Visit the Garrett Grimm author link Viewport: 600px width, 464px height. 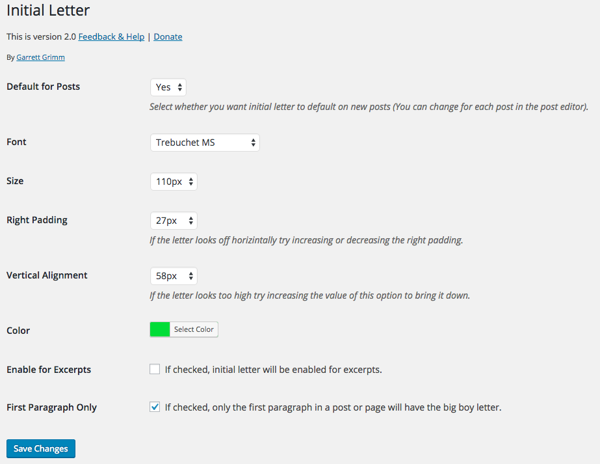pos(40,57)
